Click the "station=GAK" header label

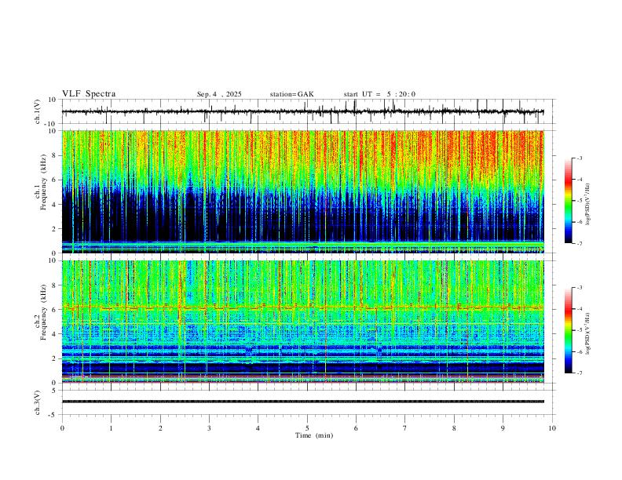coord(291,94)
